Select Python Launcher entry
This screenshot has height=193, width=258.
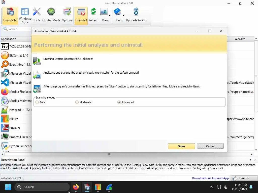click(16, 146)
